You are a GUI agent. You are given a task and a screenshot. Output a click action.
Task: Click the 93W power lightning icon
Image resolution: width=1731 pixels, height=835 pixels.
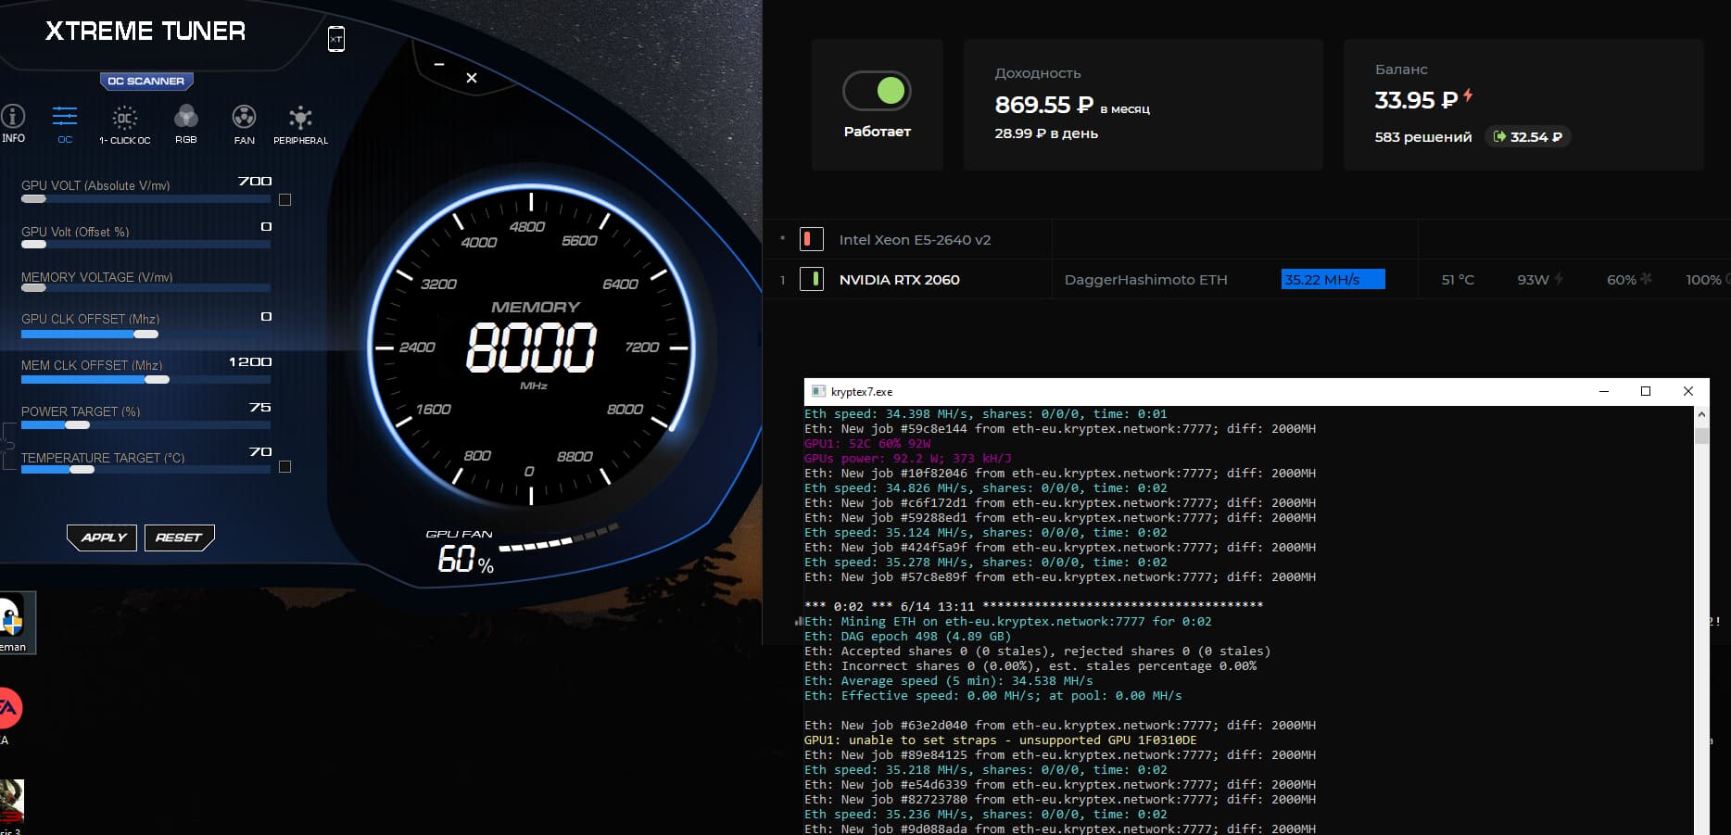(1559, 278)
